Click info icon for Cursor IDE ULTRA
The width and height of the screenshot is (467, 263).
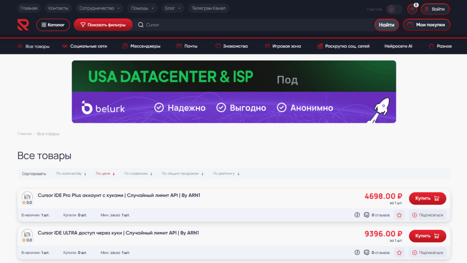357,252
